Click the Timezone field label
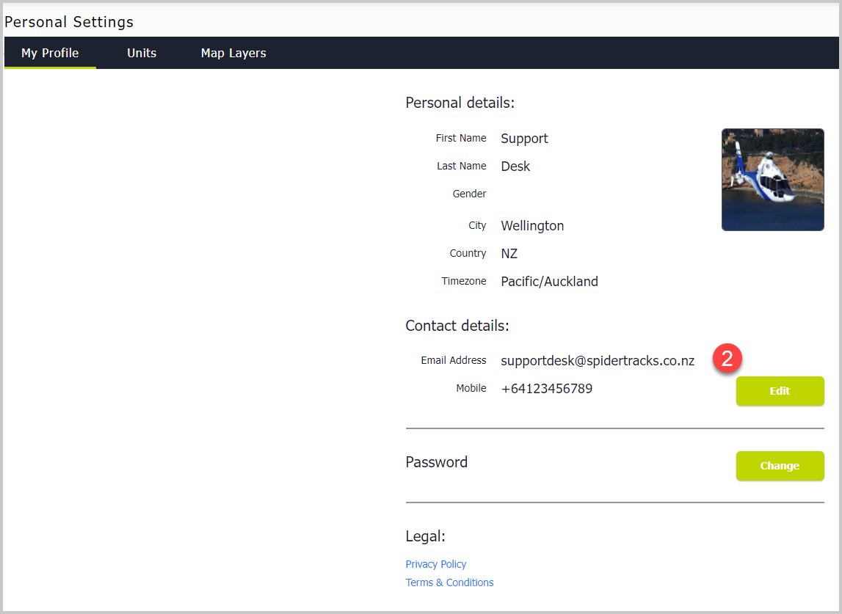842x614 pixels. point(464,281)
